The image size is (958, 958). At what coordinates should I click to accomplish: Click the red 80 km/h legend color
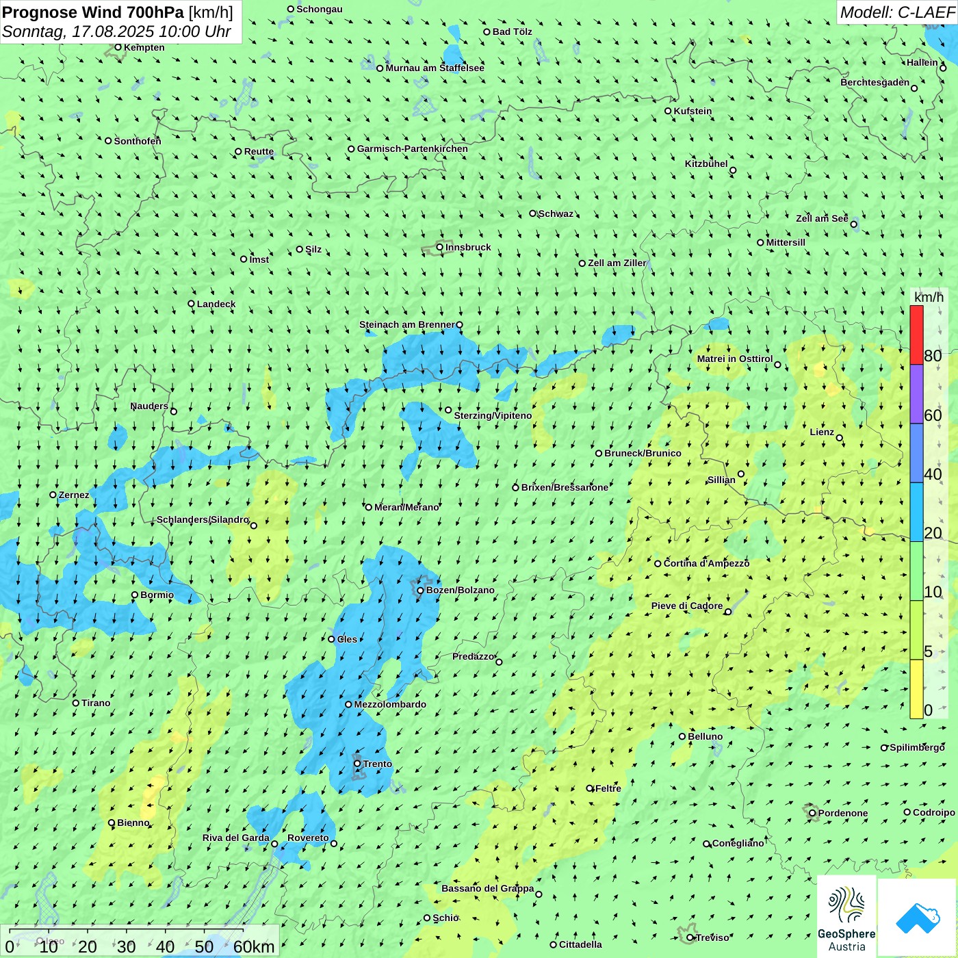tap(916, 335)
